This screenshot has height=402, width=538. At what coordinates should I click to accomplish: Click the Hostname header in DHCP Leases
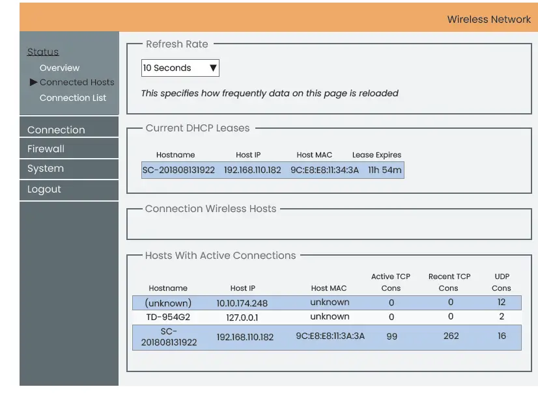(x=175, y=155)
